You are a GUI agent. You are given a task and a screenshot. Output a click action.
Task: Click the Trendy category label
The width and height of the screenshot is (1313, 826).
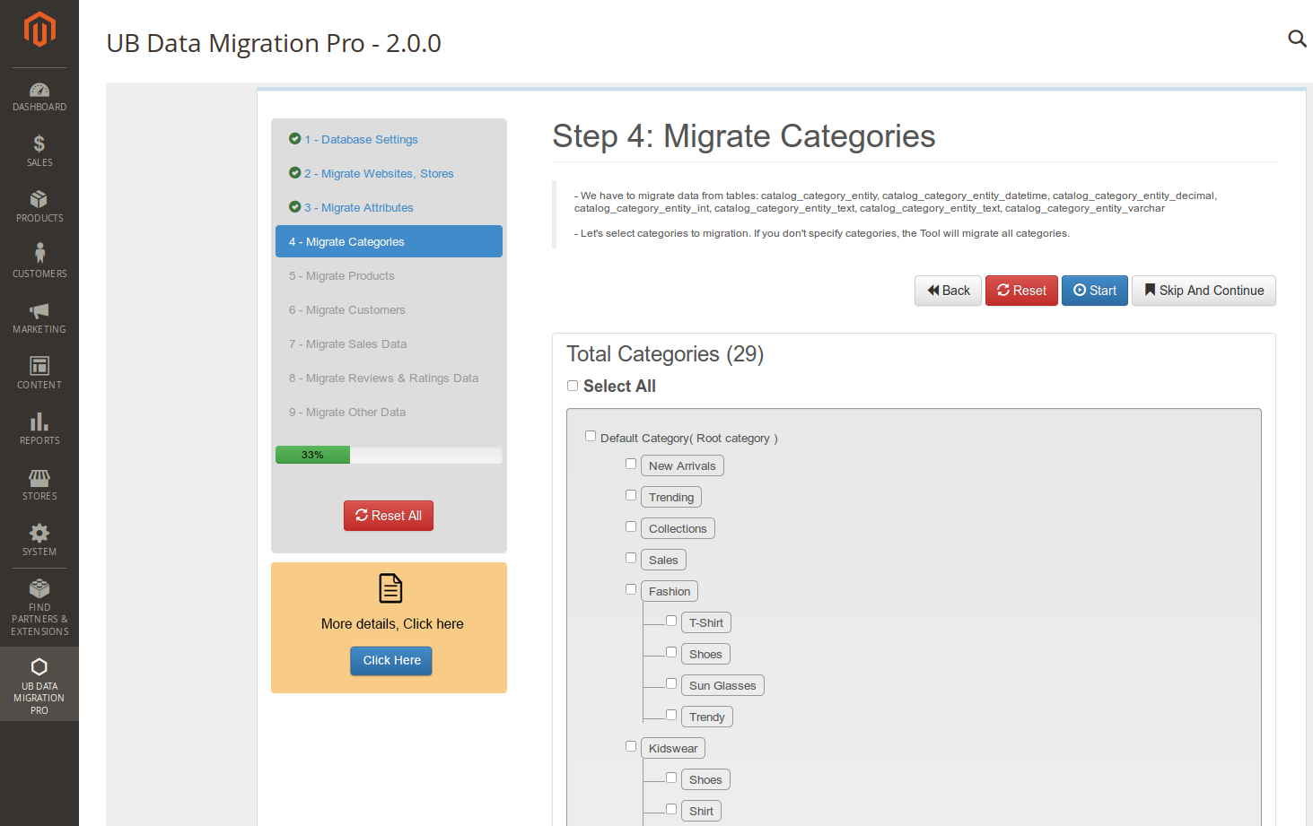[707, 717]
